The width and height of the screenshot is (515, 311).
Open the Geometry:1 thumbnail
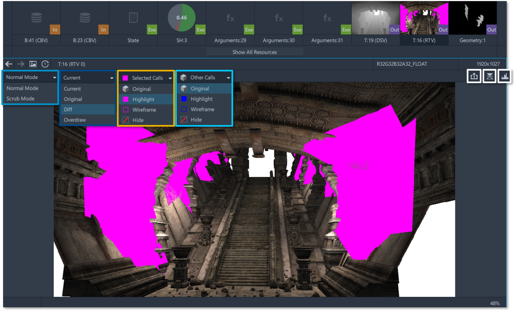point(473,18)
